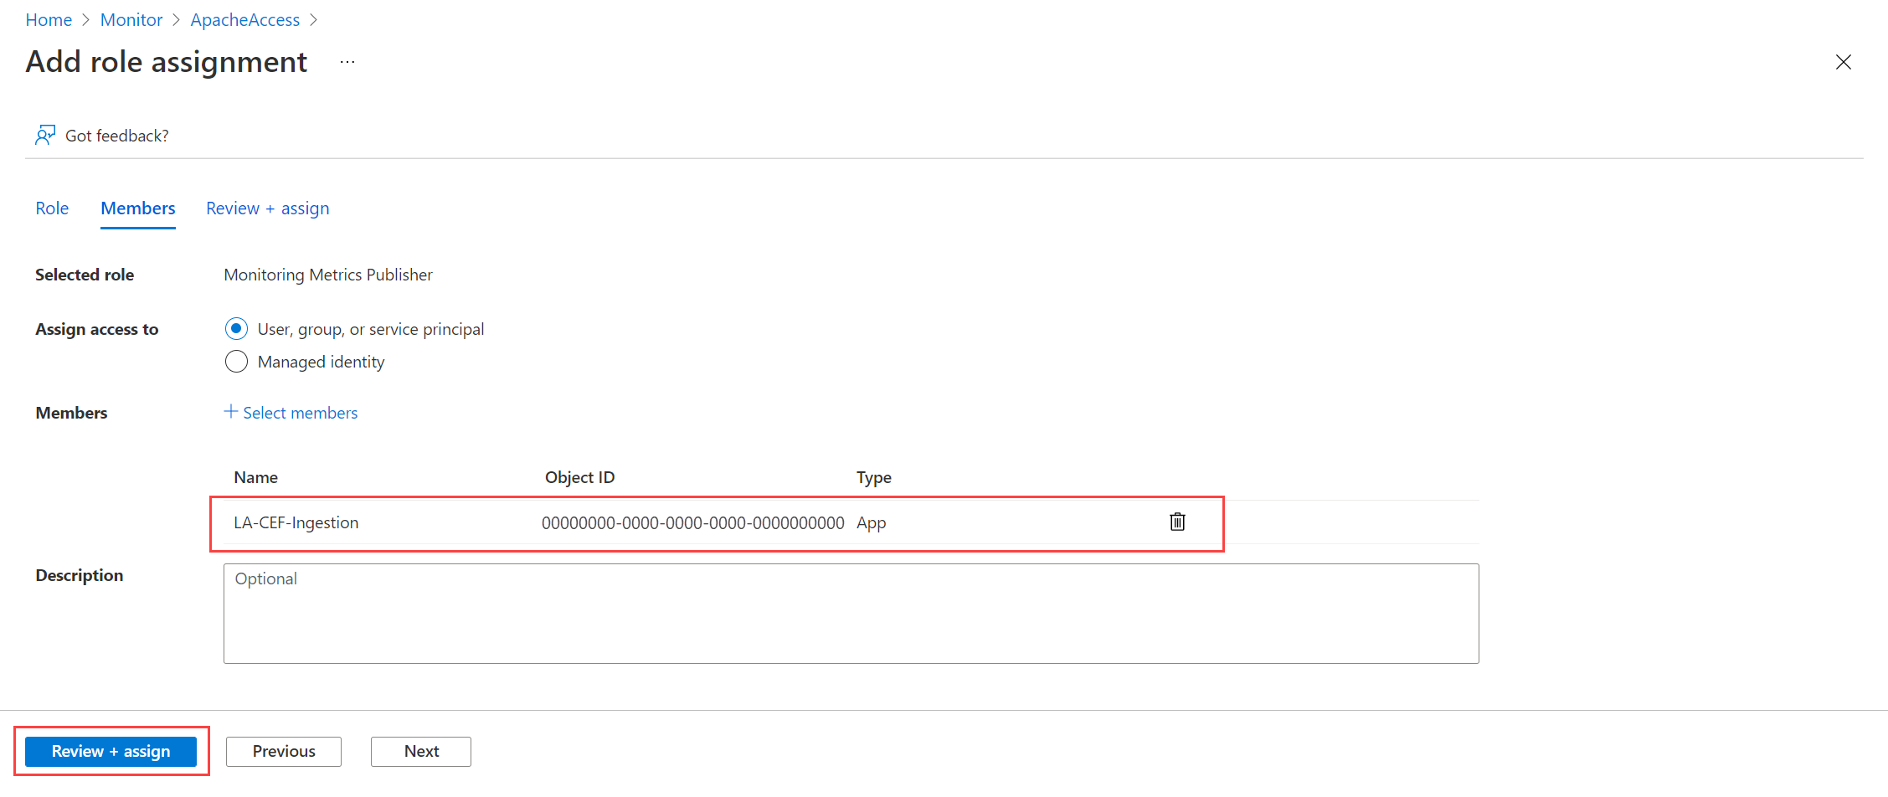Switch to the Members tab

137,208
